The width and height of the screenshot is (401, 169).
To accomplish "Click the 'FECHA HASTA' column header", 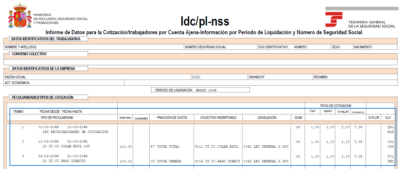I will tap(72, 112).
